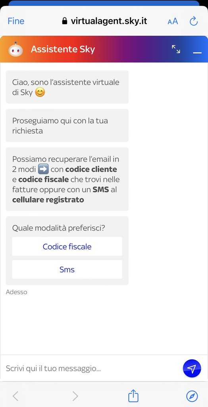Tap the virtualagent.sky.it address bar
The width and height of the screenshot is (208, 407).
click(x=104, y=21)
